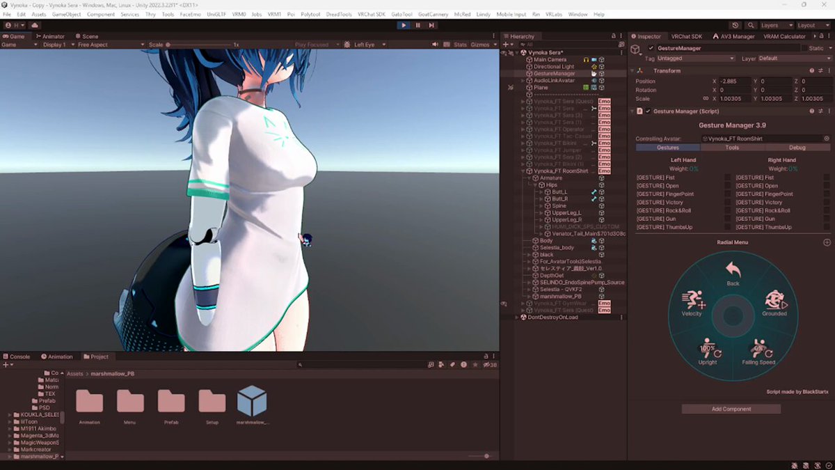Screen dimensions: 835x470
Task: Open the Setup folder in Project
Action: (212, 402)
